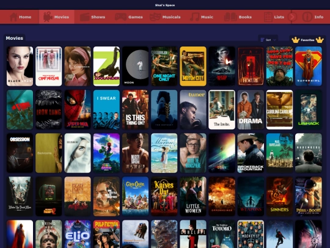Open the Puss in Boots poster

pyautogui.click(x=309, y=197)
